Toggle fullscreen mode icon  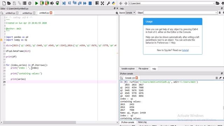(102, 3)
